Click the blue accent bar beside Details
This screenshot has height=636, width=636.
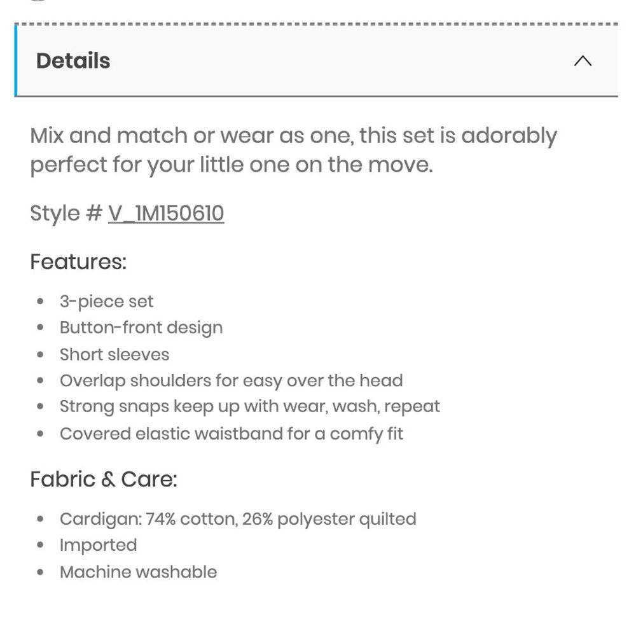point(16,60)
